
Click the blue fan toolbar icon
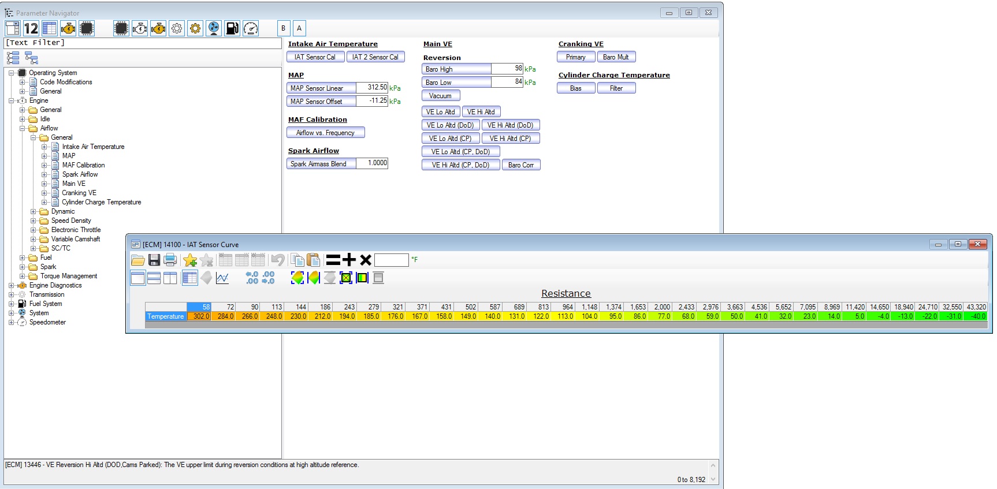tap(214, 28)
